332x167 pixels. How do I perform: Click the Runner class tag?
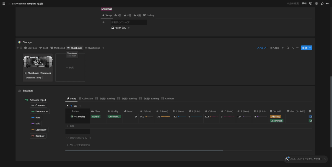click(96, 117)
